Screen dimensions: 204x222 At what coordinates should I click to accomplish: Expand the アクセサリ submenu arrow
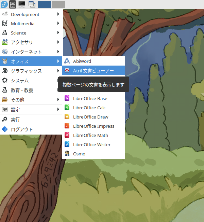tap(58, 42)
